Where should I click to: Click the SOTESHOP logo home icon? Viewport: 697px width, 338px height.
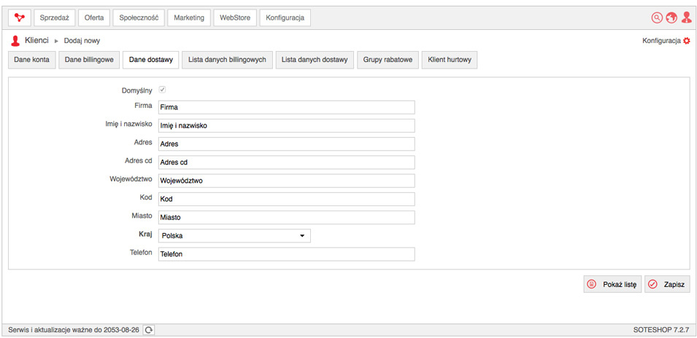19,17
